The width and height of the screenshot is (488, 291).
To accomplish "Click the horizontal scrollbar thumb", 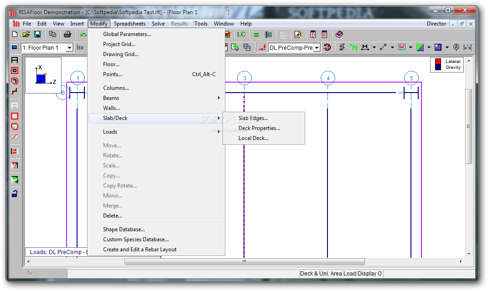I will coord(244,261).
